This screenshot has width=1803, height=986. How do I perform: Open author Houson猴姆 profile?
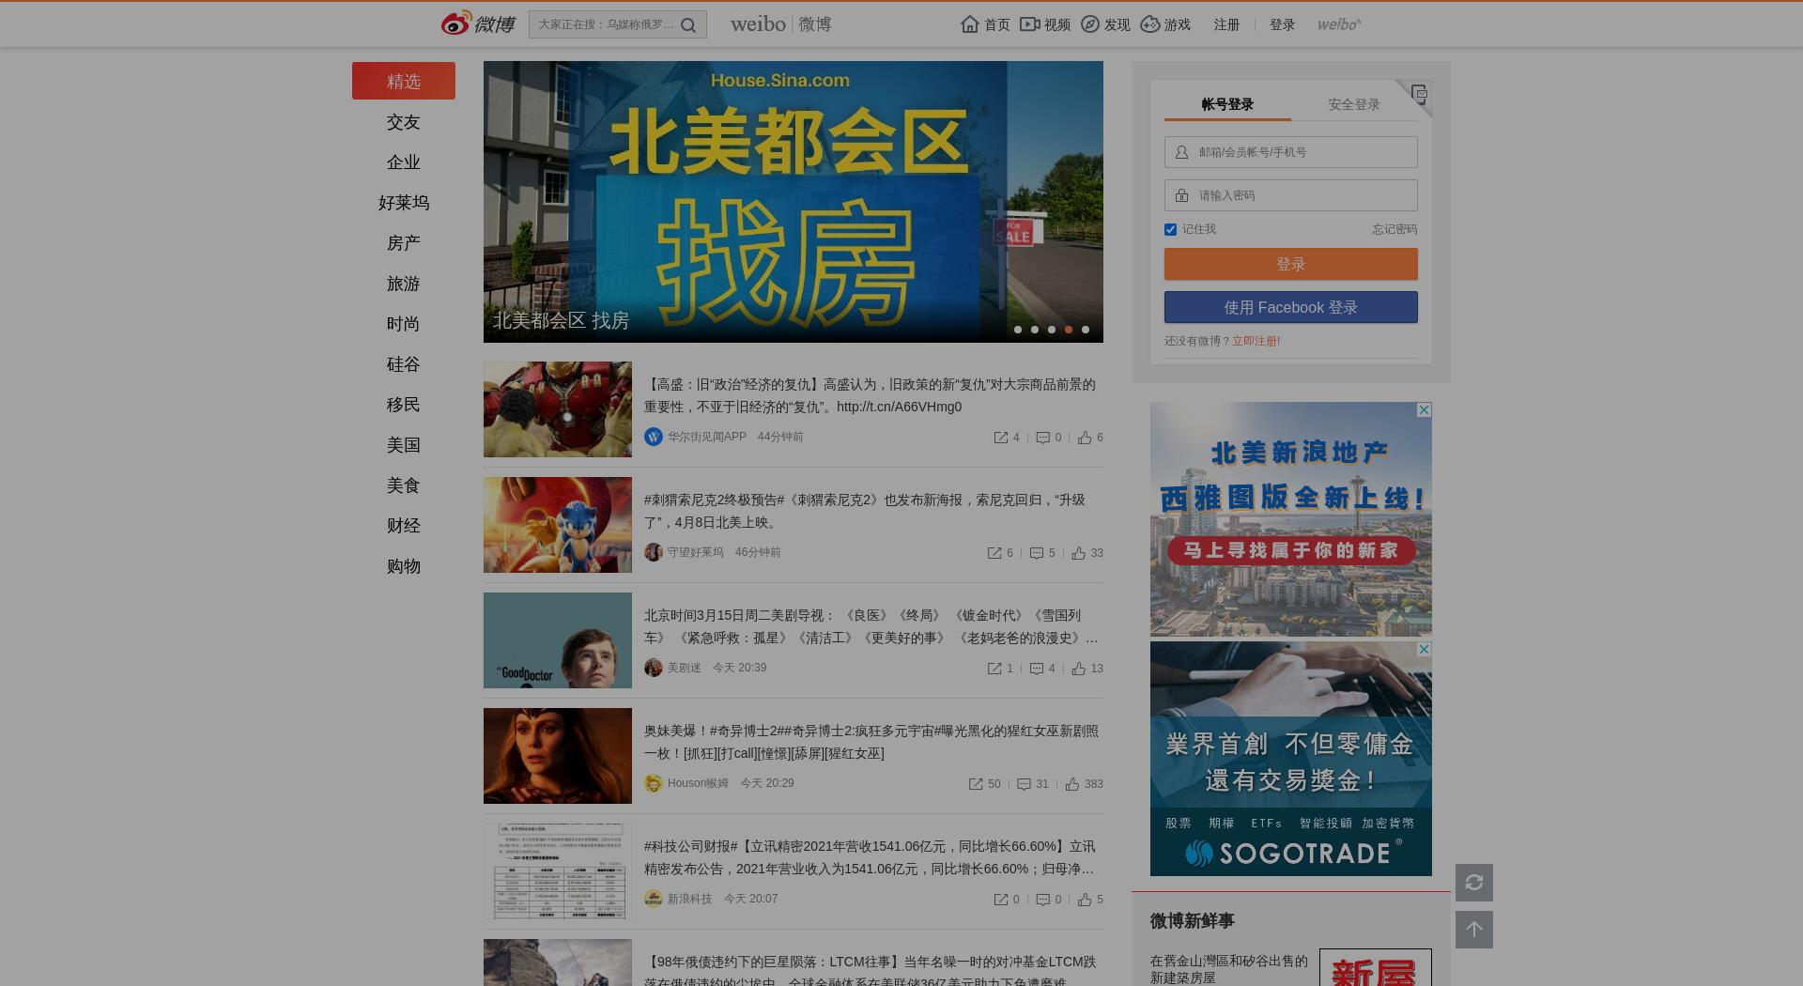(698, 783)
